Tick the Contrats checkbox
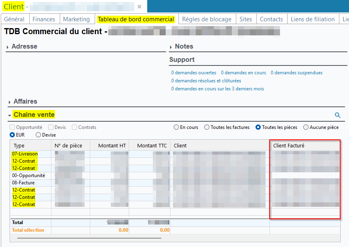The image size is (349, 247). point(75,127)
